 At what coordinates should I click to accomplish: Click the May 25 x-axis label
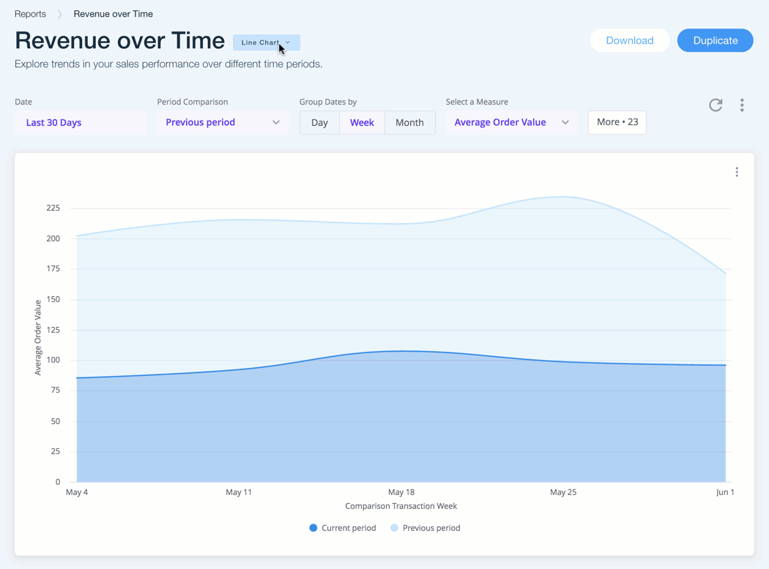click(563, 492)
